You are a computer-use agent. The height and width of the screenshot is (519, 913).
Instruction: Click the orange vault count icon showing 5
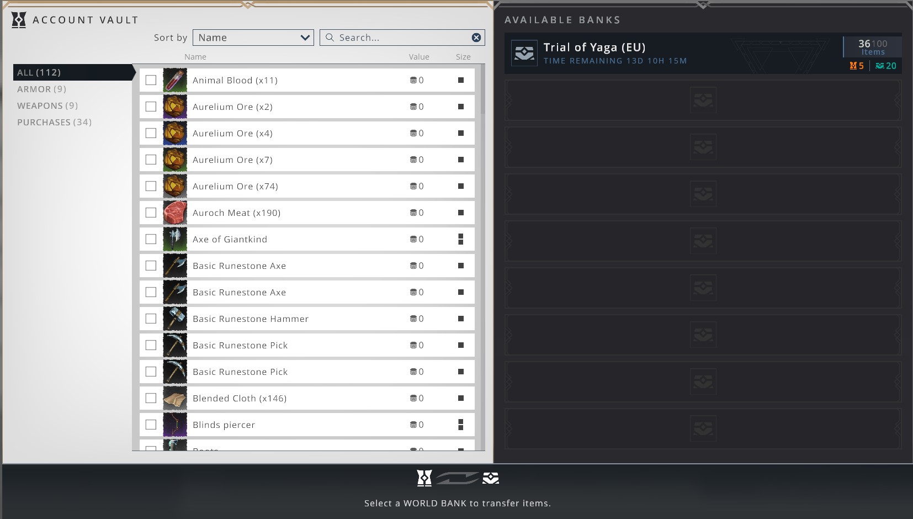pos(853,66)
